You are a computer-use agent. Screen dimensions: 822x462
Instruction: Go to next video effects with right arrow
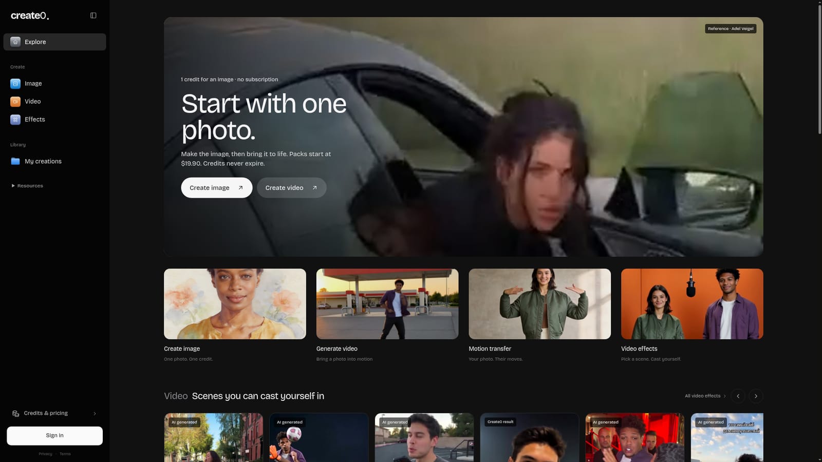coord(756,396)
